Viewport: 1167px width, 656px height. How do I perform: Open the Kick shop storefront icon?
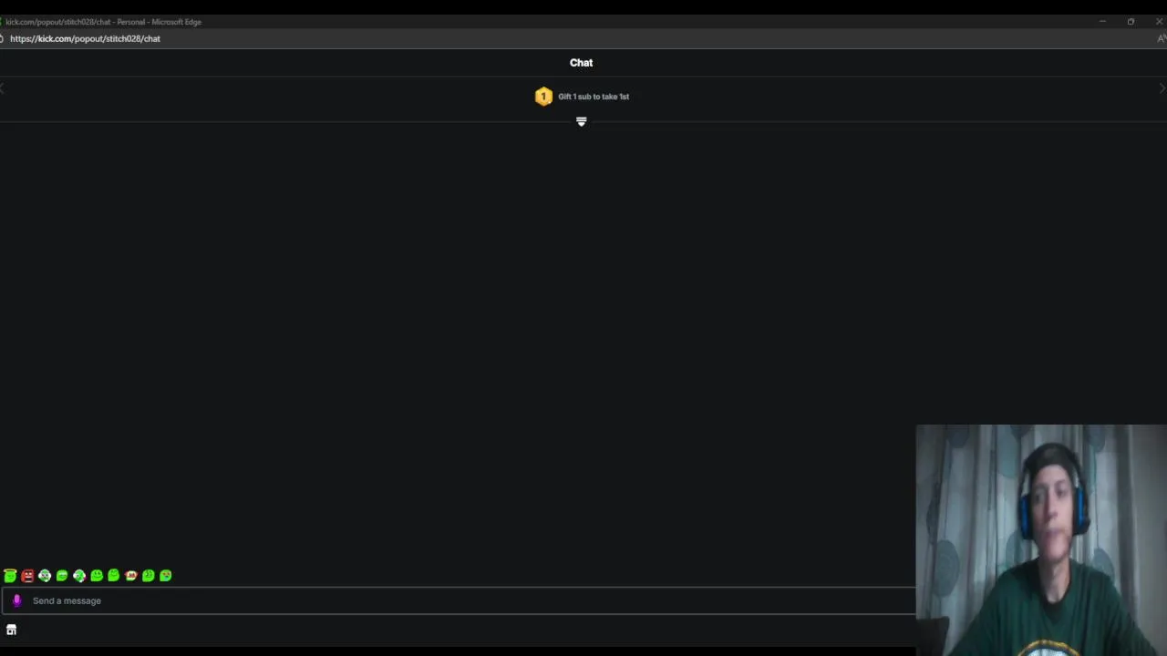pos(11,630)
